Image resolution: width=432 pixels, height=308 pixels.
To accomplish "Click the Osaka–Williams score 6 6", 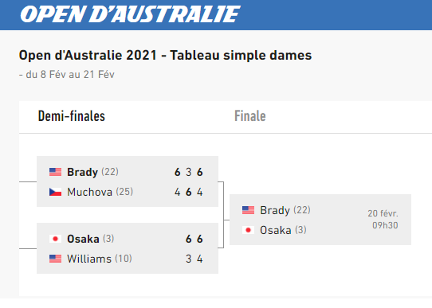I will point(194,239).
